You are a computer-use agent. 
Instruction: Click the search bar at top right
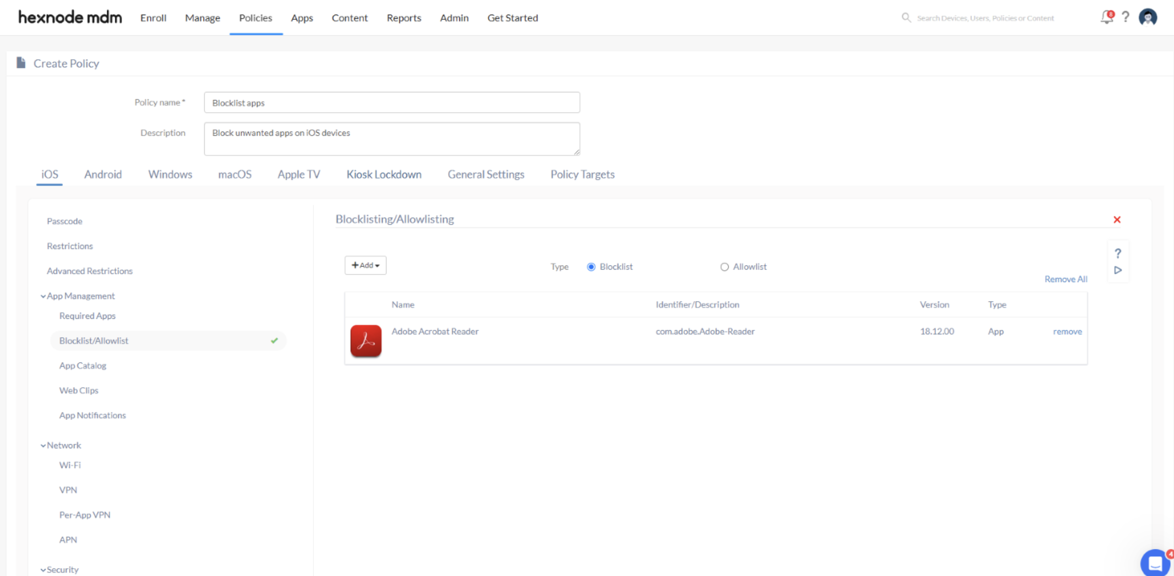[x=988, y=17]
